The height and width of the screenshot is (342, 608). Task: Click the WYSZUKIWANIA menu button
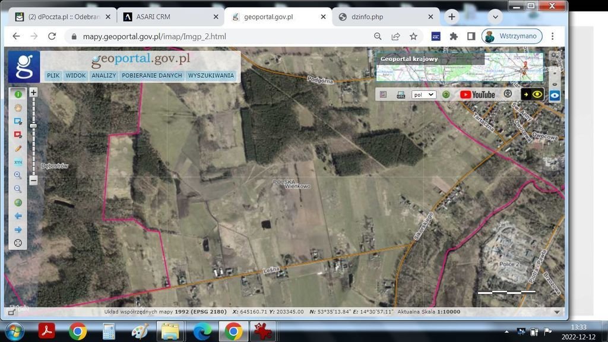coord(211,76)
